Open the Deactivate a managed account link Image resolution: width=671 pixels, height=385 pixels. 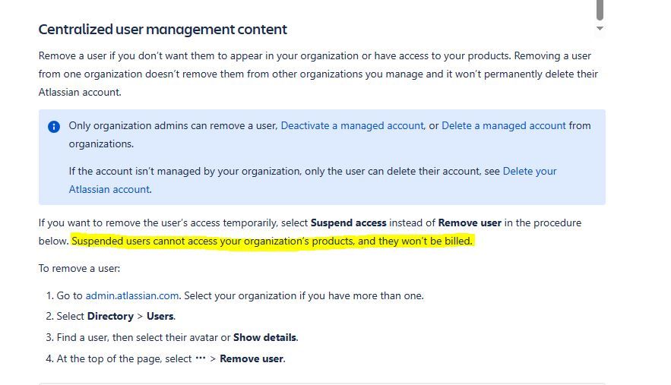pos(352,126)
